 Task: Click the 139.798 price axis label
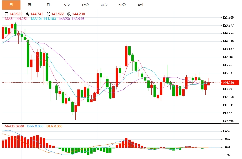click(x=228, y=121)
